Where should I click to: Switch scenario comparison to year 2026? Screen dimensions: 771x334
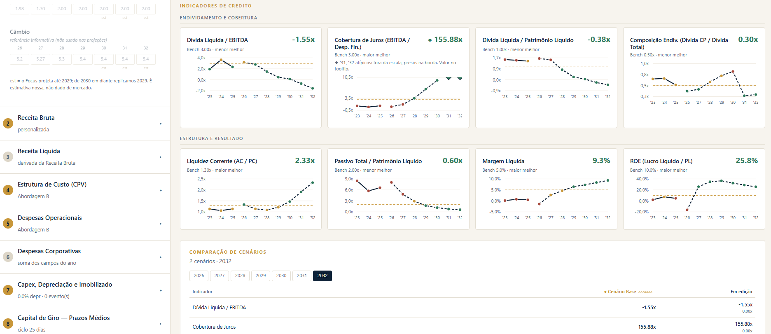199,276
